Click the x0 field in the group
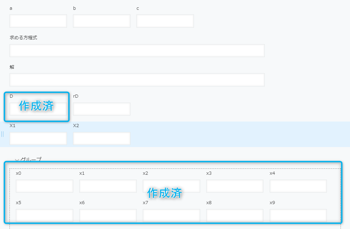This screenshot has width=350, height=229. coord(45,186)
